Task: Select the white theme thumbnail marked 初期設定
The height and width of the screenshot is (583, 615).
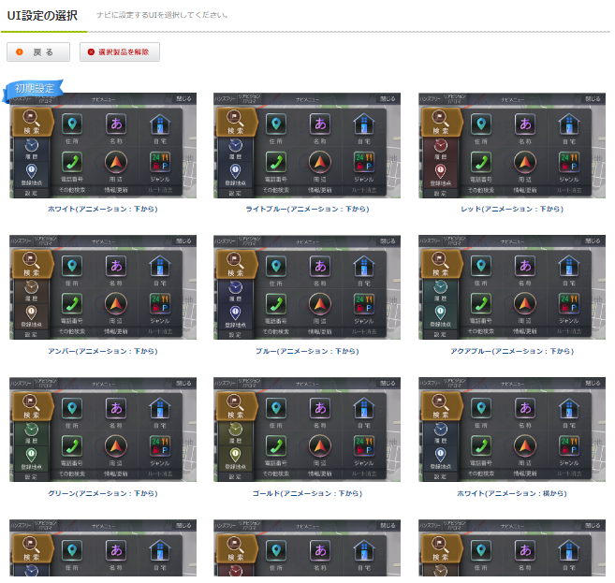Action: point(103,146)
